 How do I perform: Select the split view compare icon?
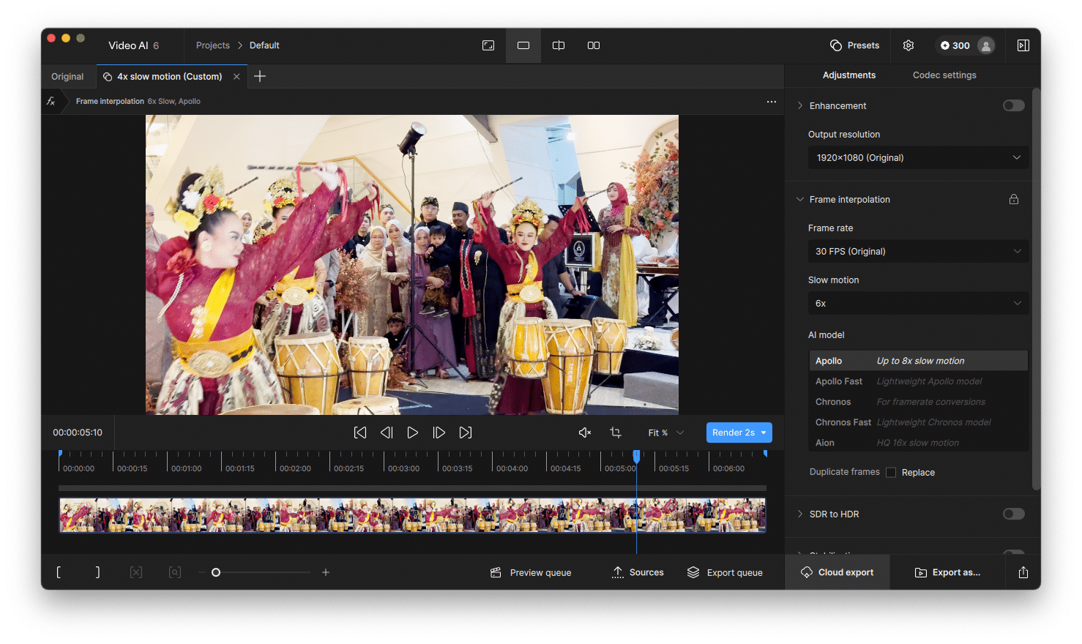559,45
